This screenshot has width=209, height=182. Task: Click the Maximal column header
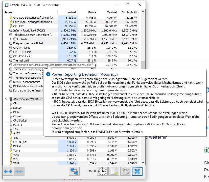112,12
